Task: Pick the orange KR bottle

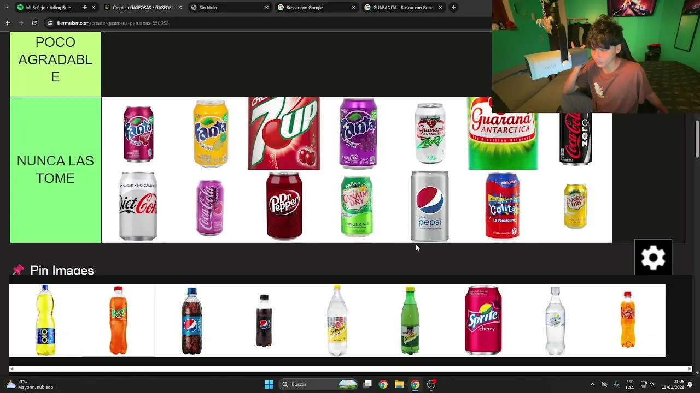Action: coord(118,320)
